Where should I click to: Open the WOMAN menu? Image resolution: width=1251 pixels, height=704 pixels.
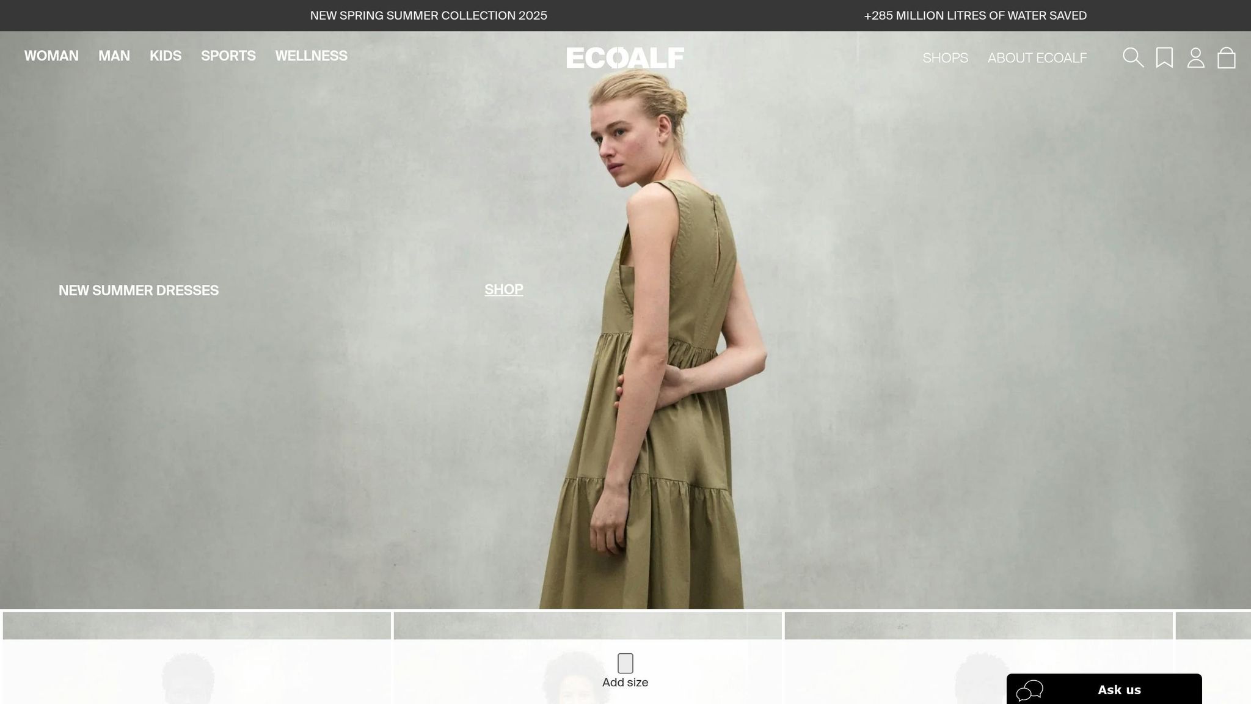[x=51, y=56]
